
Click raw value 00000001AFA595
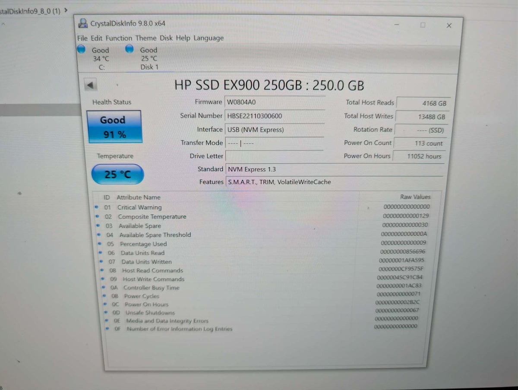coord(401,260)
